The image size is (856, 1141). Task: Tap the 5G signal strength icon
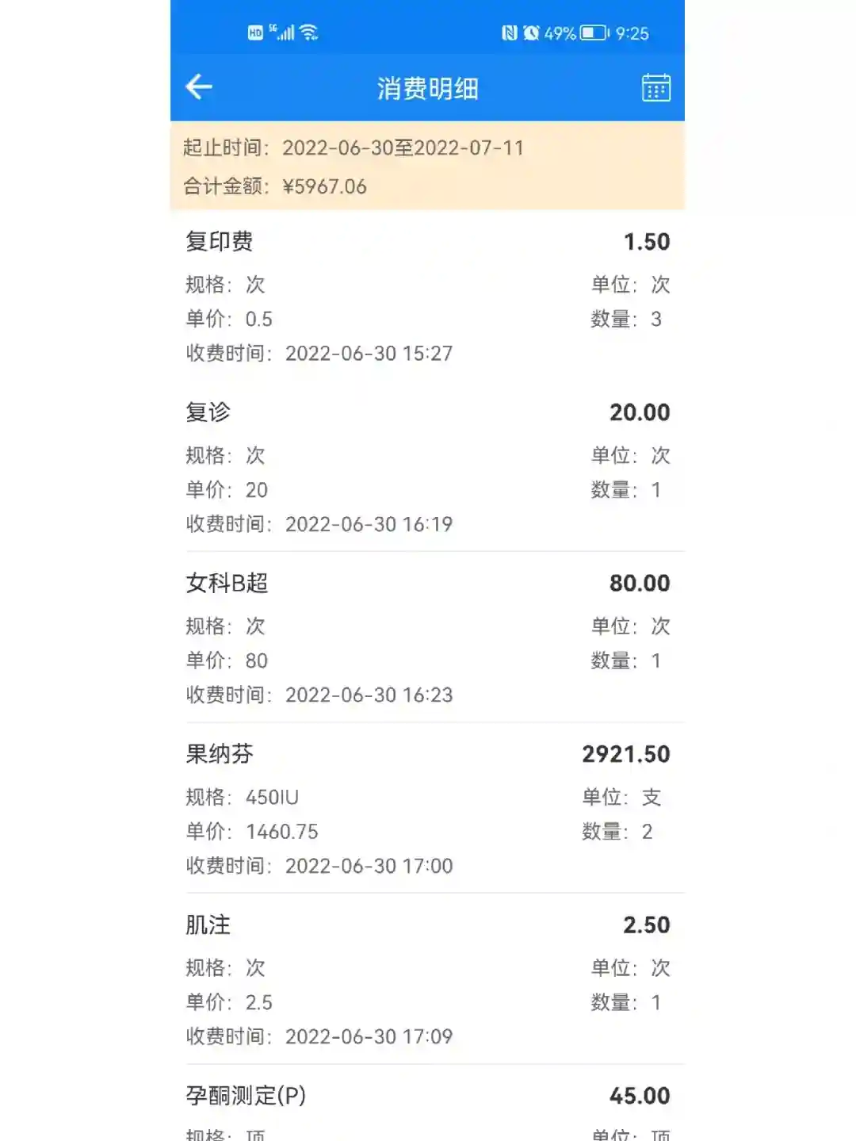(x=282, y=33)
